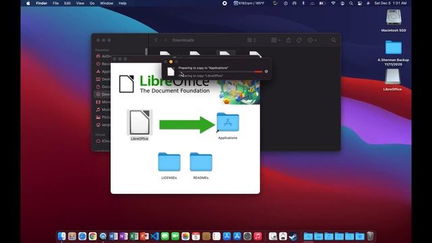Viewport: 432px width, 243px height.
Task: Open FaceTime from the Dock
Action: [175, 236]
